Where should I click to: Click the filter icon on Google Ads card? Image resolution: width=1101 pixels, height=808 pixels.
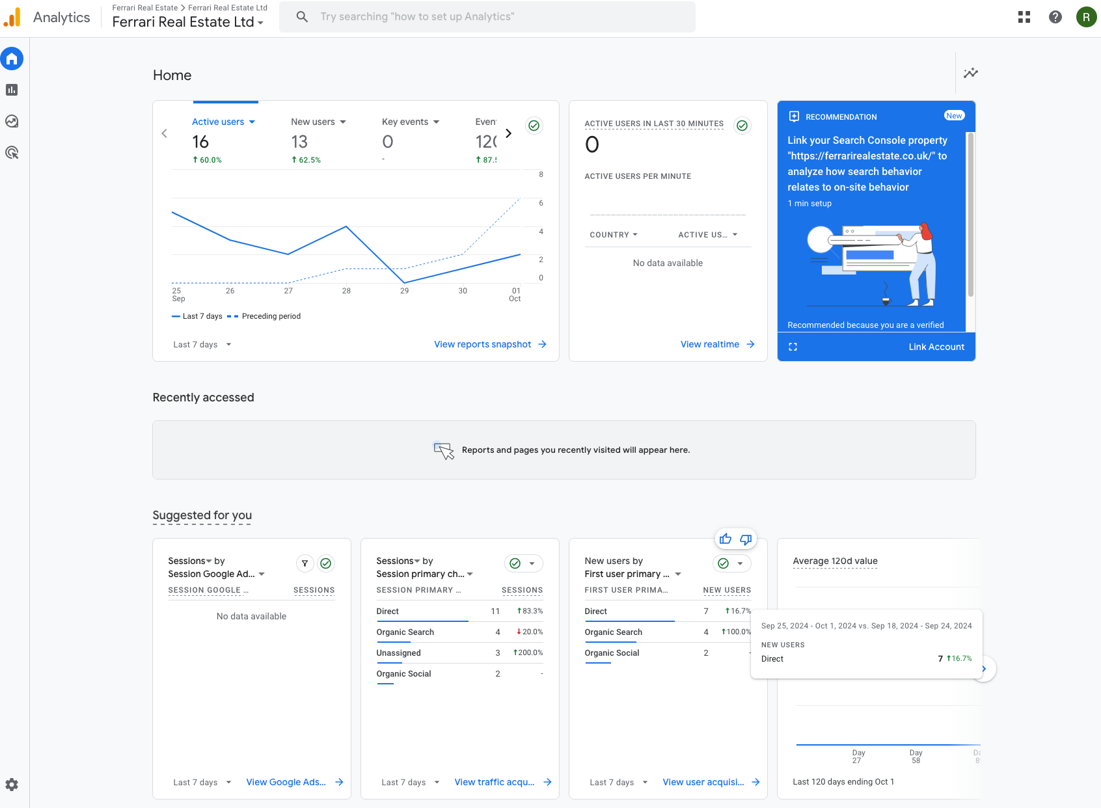tap(305, 563)
